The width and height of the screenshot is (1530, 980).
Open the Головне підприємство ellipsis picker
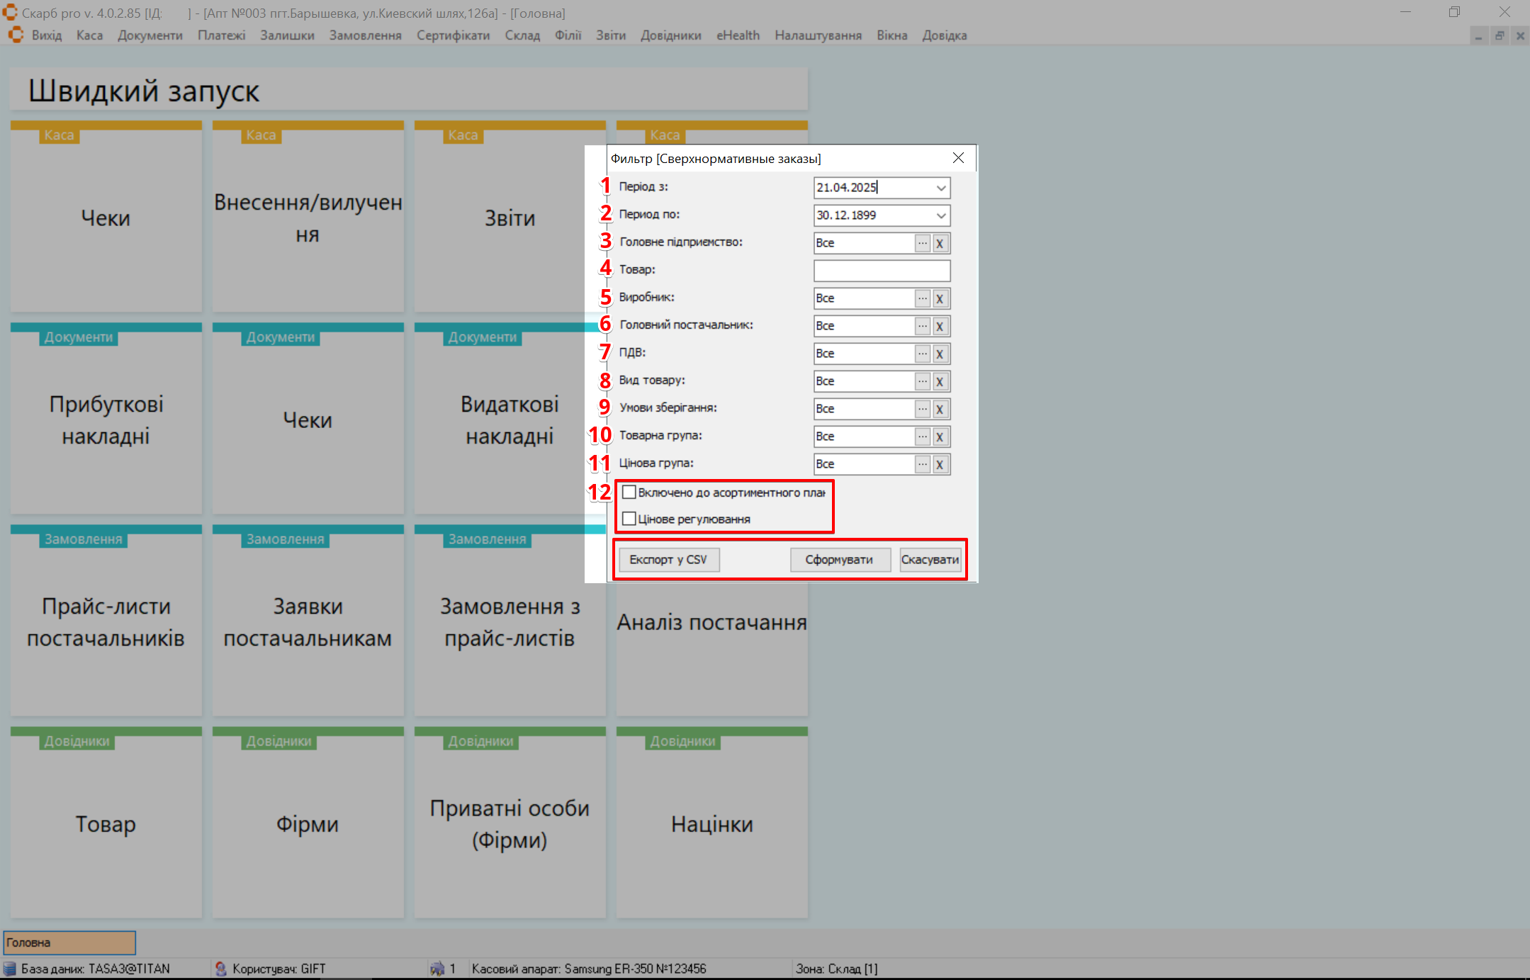tap(922, 243)
